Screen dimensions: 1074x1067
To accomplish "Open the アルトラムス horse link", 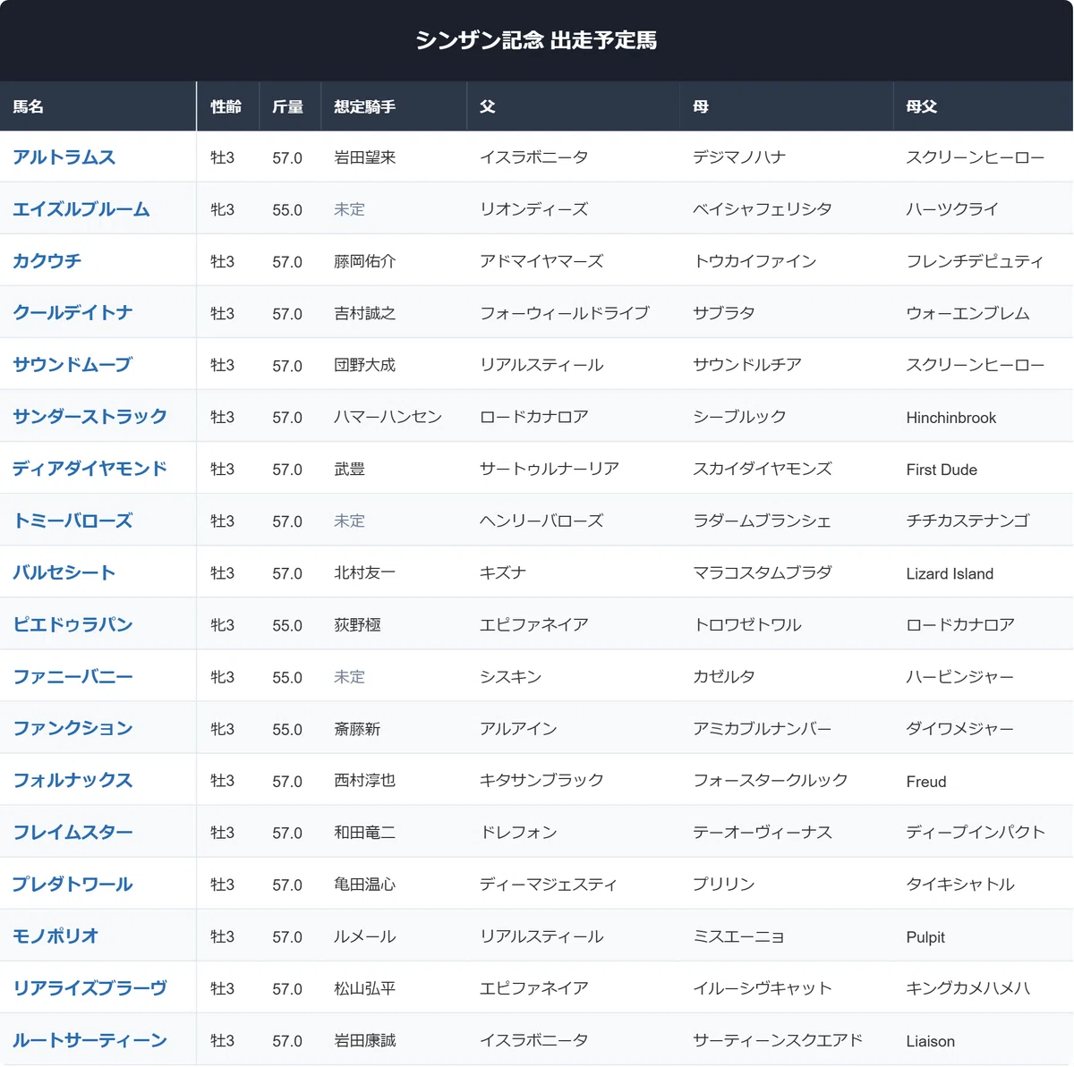I will 64,157.
